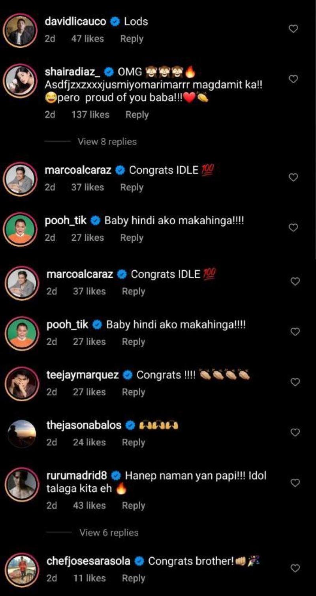Tap the heart icon next to chefjosesarasola's comment

[x=295, y=568]
